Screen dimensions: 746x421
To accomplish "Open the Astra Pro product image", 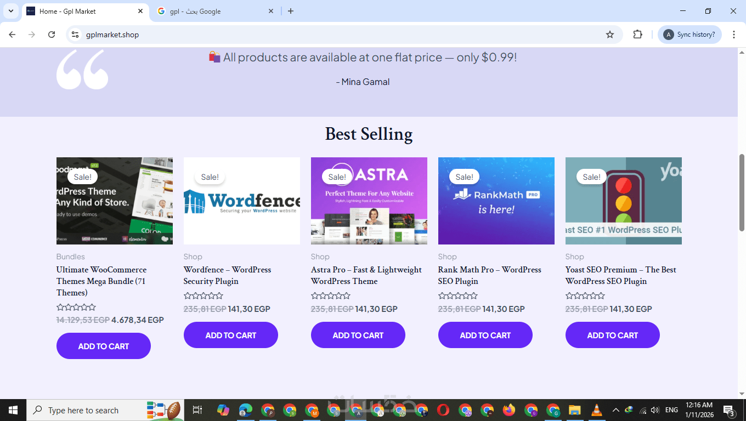I will [369, 201].
